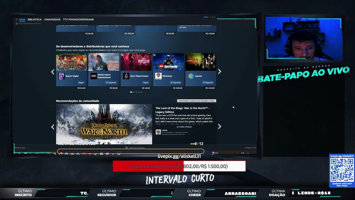Click the downloads icon beside Gerenciar downloads
Viewport: 355px width, 200px height.
(127, 148)
